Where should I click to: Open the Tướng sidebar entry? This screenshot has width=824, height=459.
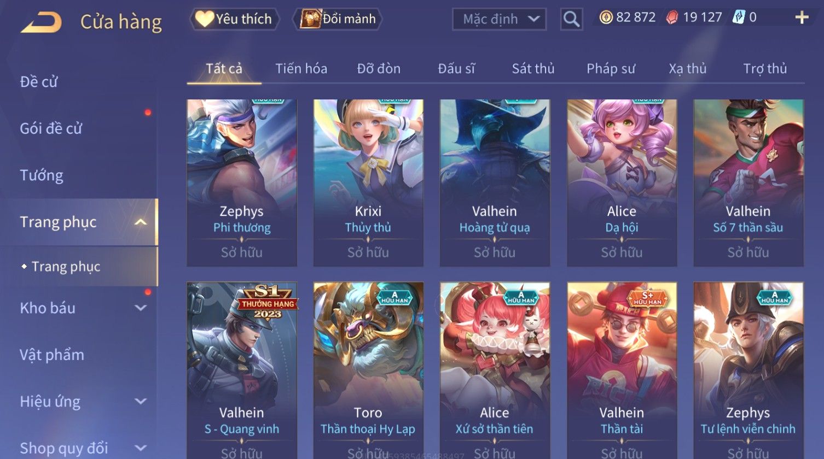tap(42, 175)
